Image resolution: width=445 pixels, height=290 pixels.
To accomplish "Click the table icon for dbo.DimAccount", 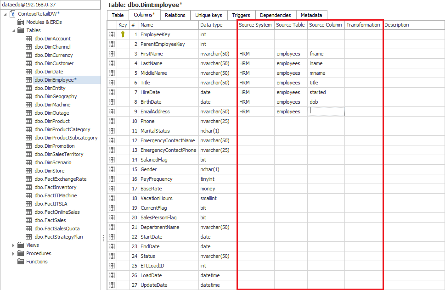I will pos(28,39).
